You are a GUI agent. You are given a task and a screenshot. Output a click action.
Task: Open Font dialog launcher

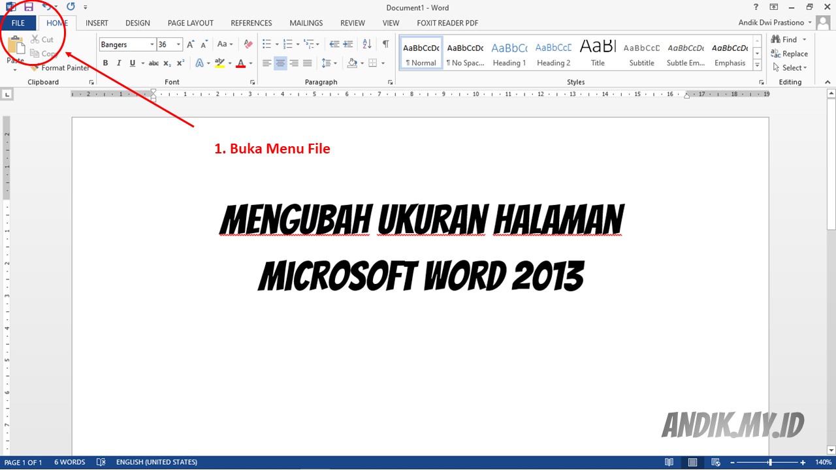tap(252, 82)
